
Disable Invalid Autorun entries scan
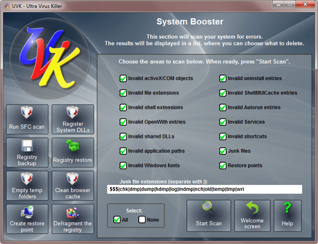(x=223, y=108)
